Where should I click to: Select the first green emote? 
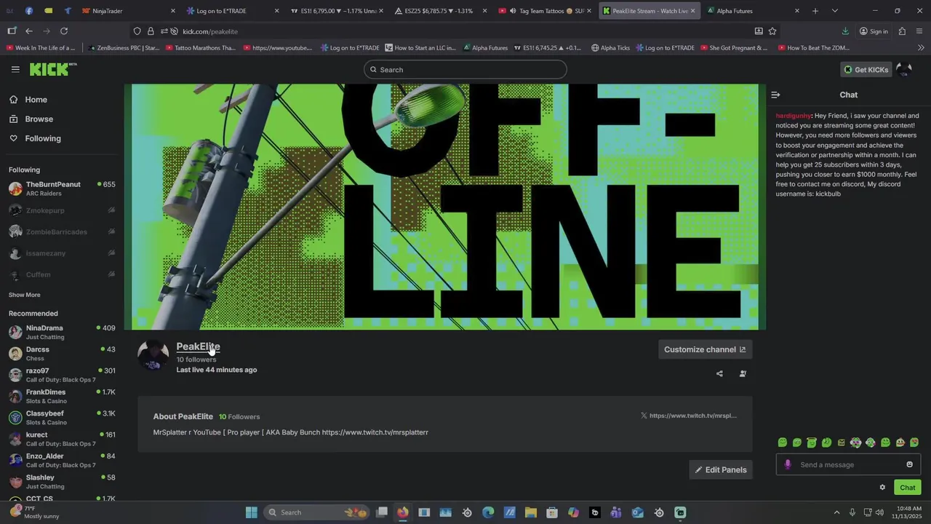(x=782, y=442)
